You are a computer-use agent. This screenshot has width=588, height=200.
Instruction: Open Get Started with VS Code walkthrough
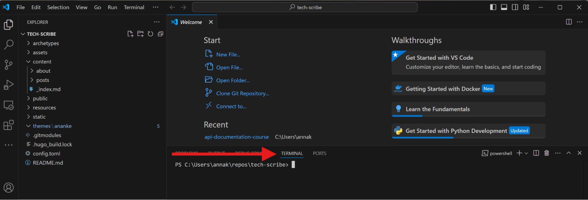tap(468, 62)
